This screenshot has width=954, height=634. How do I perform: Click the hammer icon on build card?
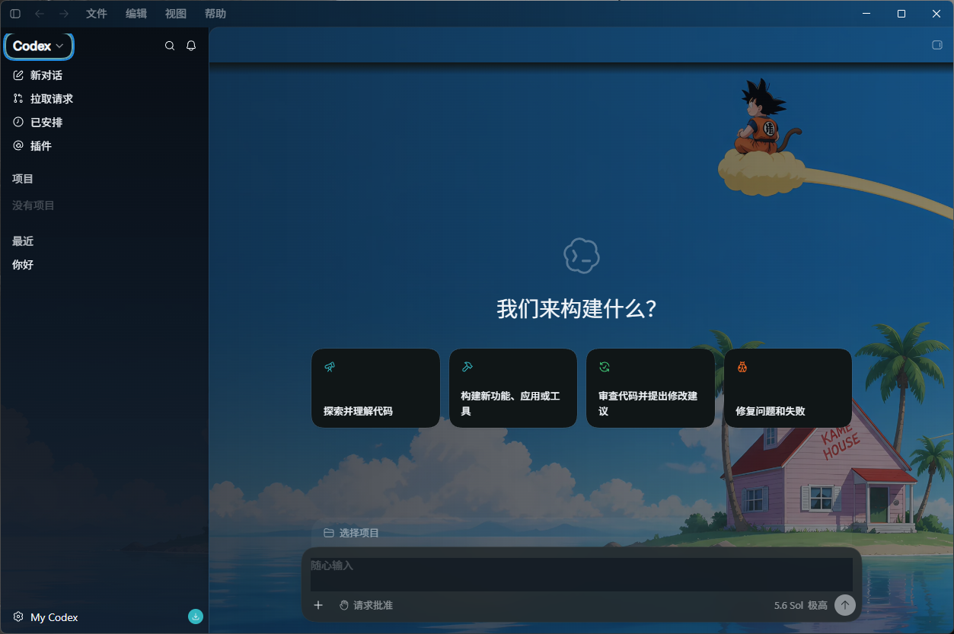(467, 367)
